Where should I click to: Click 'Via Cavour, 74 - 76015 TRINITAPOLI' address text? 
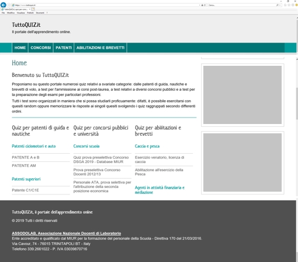(51, 244)
